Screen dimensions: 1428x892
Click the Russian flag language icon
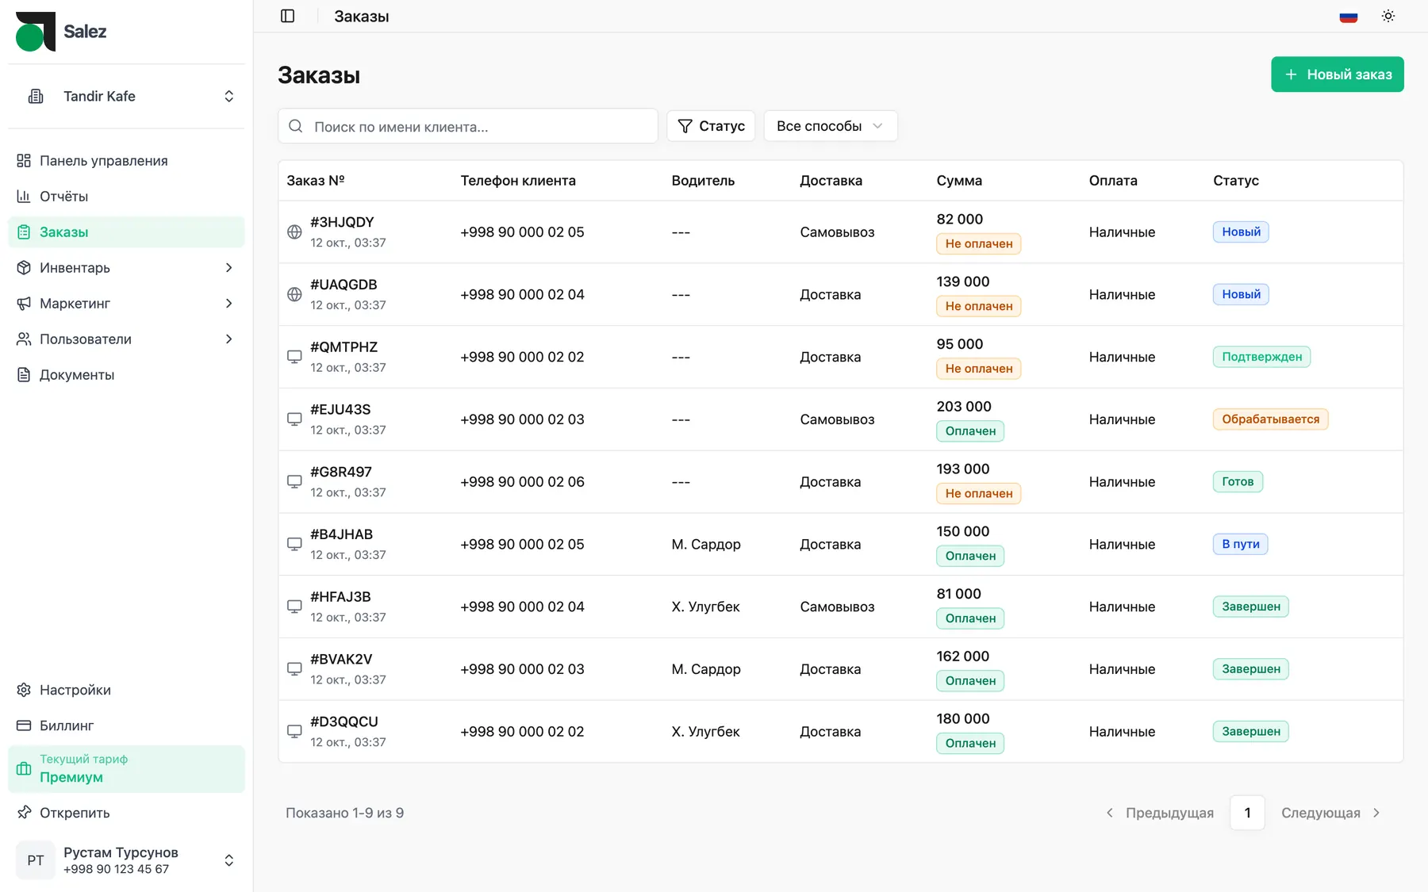1349,16
